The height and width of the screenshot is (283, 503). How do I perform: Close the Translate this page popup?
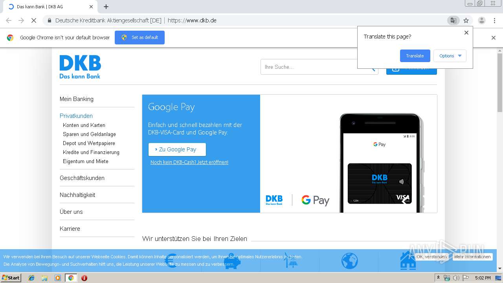pyautogui.click(x=466, y=33)
